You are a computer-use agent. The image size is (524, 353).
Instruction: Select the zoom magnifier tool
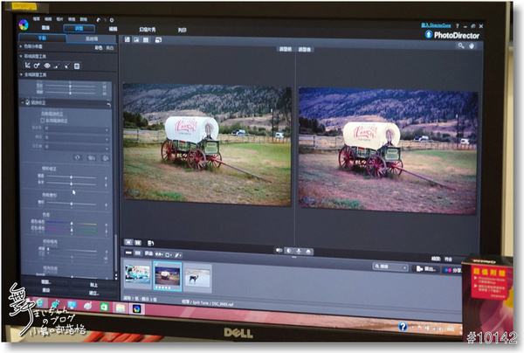pos(461,45)
